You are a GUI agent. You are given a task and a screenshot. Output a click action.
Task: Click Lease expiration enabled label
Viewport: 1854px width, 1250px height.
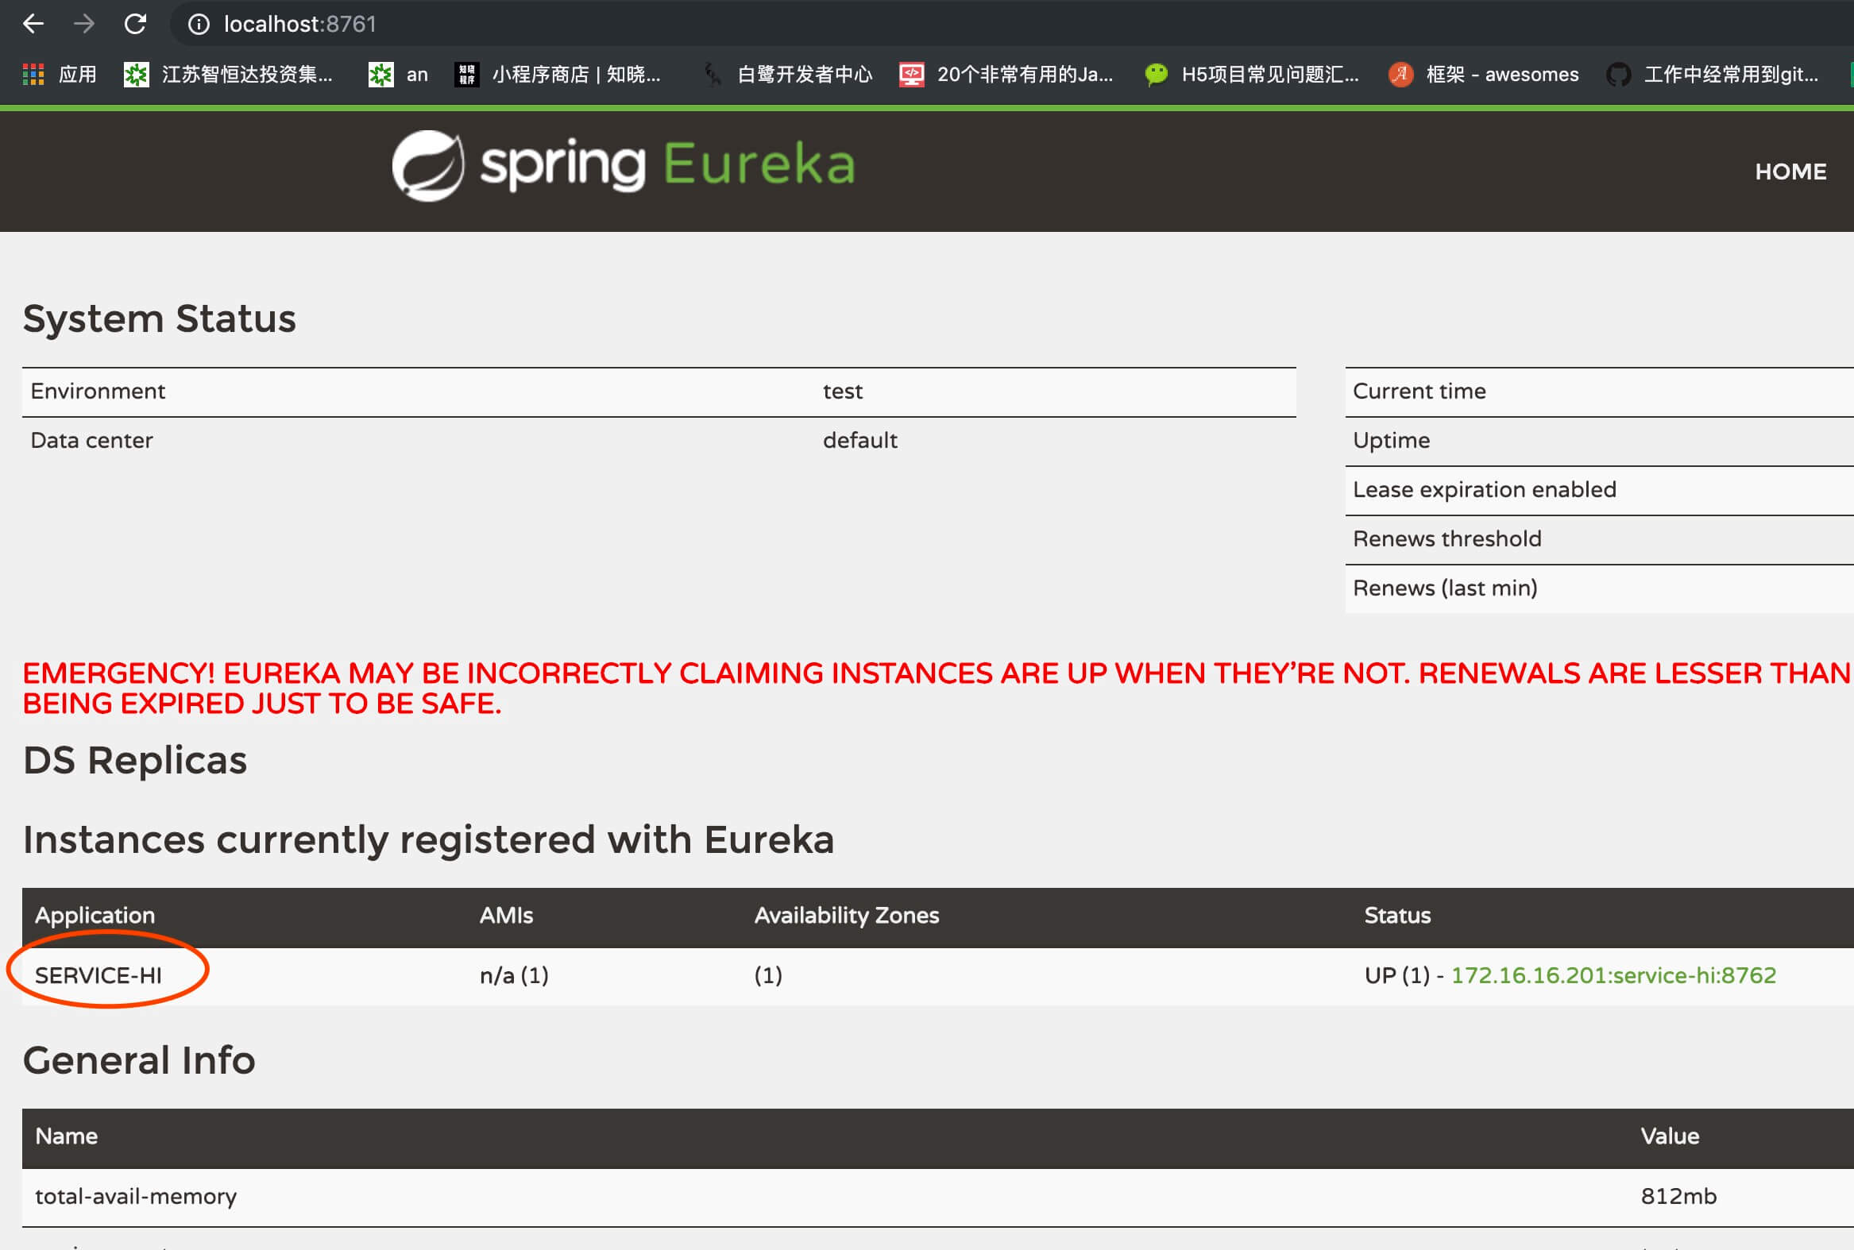[x=1485, y=489]
